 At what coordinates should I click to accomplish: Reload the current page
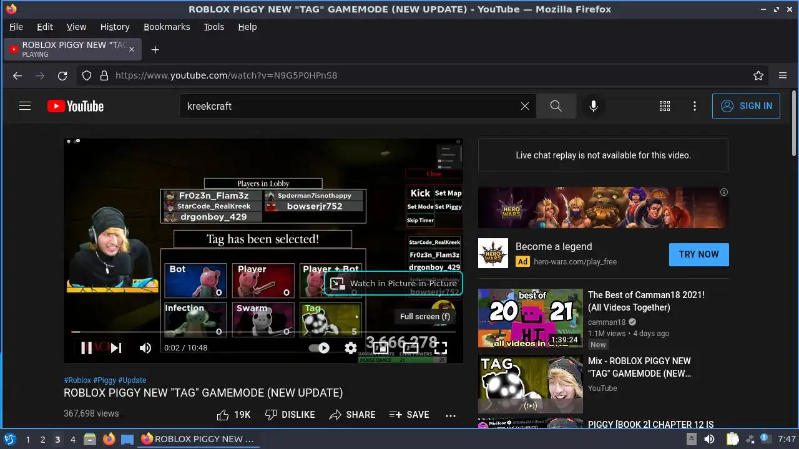(62, 75)
